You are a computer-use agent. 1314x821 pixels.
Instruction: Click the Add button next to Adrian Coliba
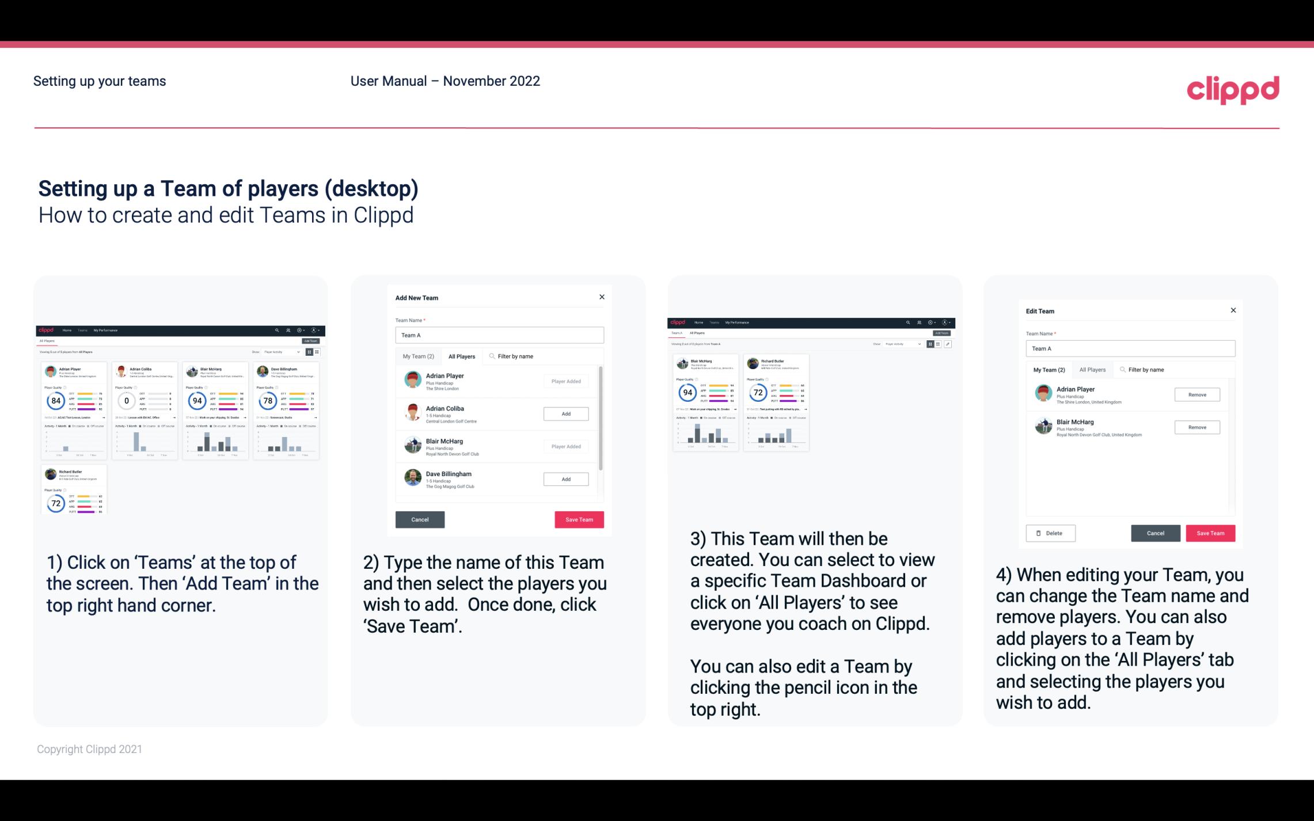(565, 413)
